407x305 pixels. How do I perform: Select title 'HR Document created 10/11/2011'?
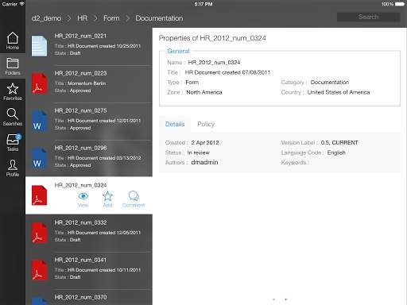point(104,270)
